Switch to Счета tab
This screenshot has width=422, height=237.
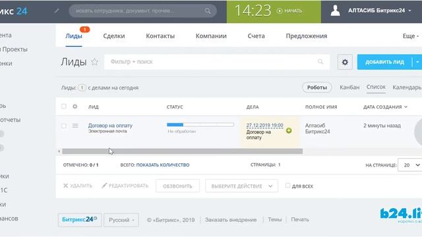[256, 36]
